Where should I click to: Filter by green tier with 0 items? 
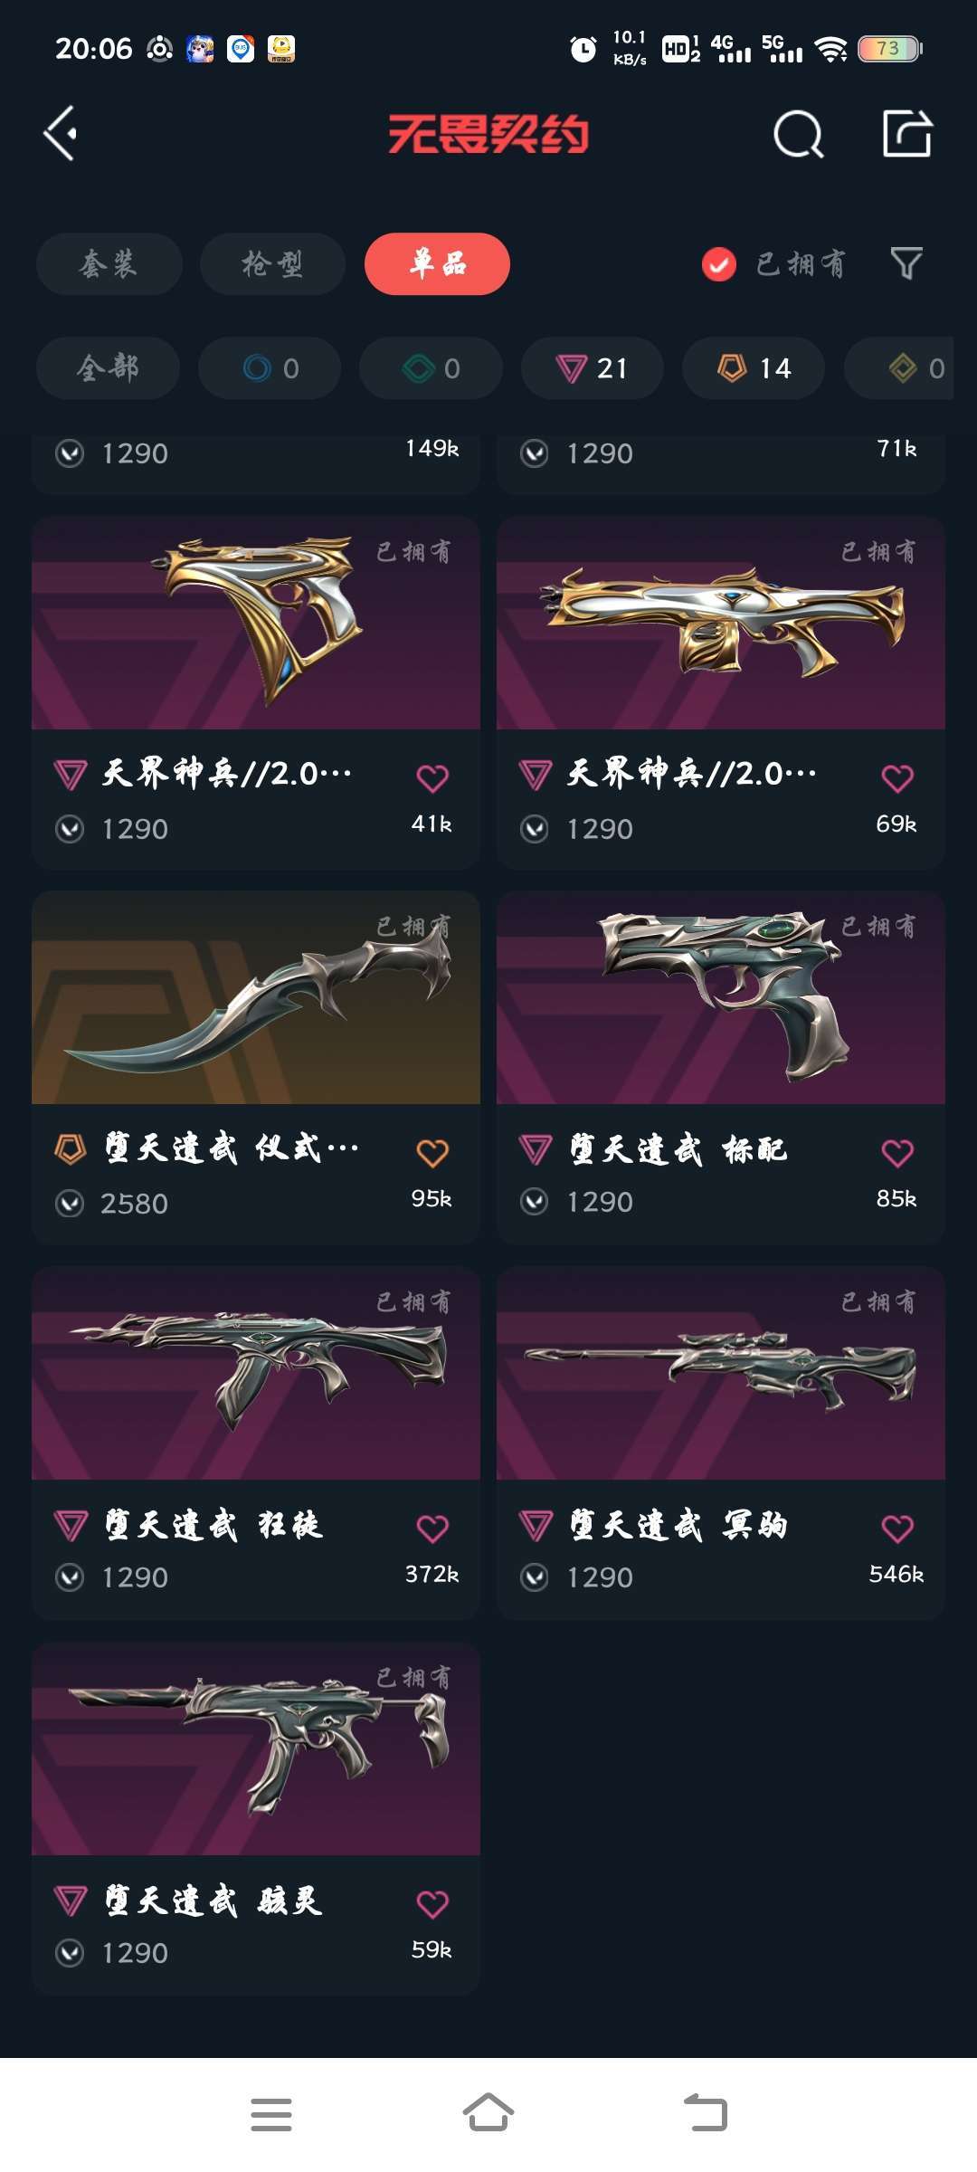pos(431,368)
